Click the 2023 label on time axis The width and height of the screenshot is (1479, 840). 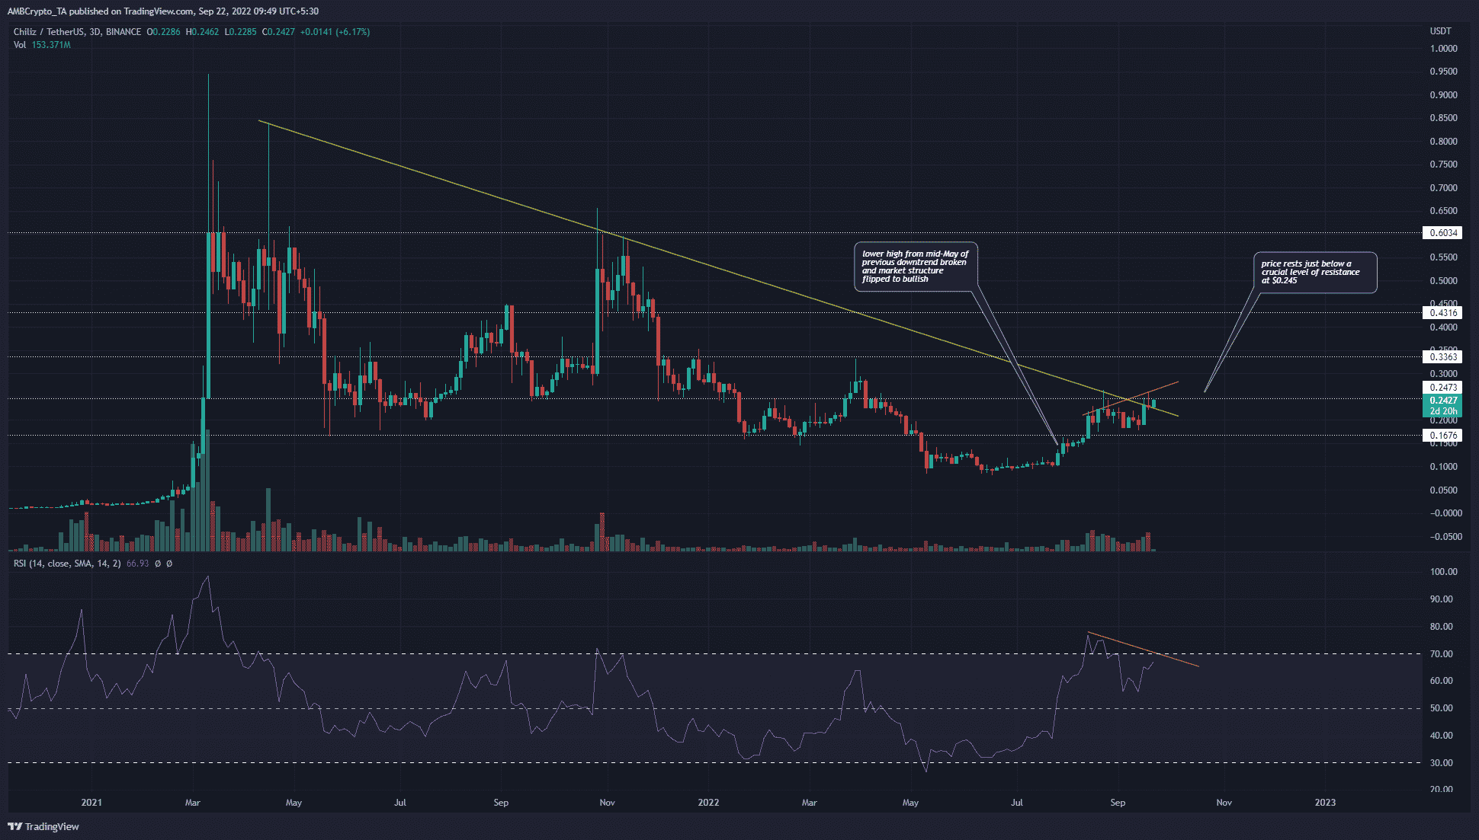tap(1325, 803)
